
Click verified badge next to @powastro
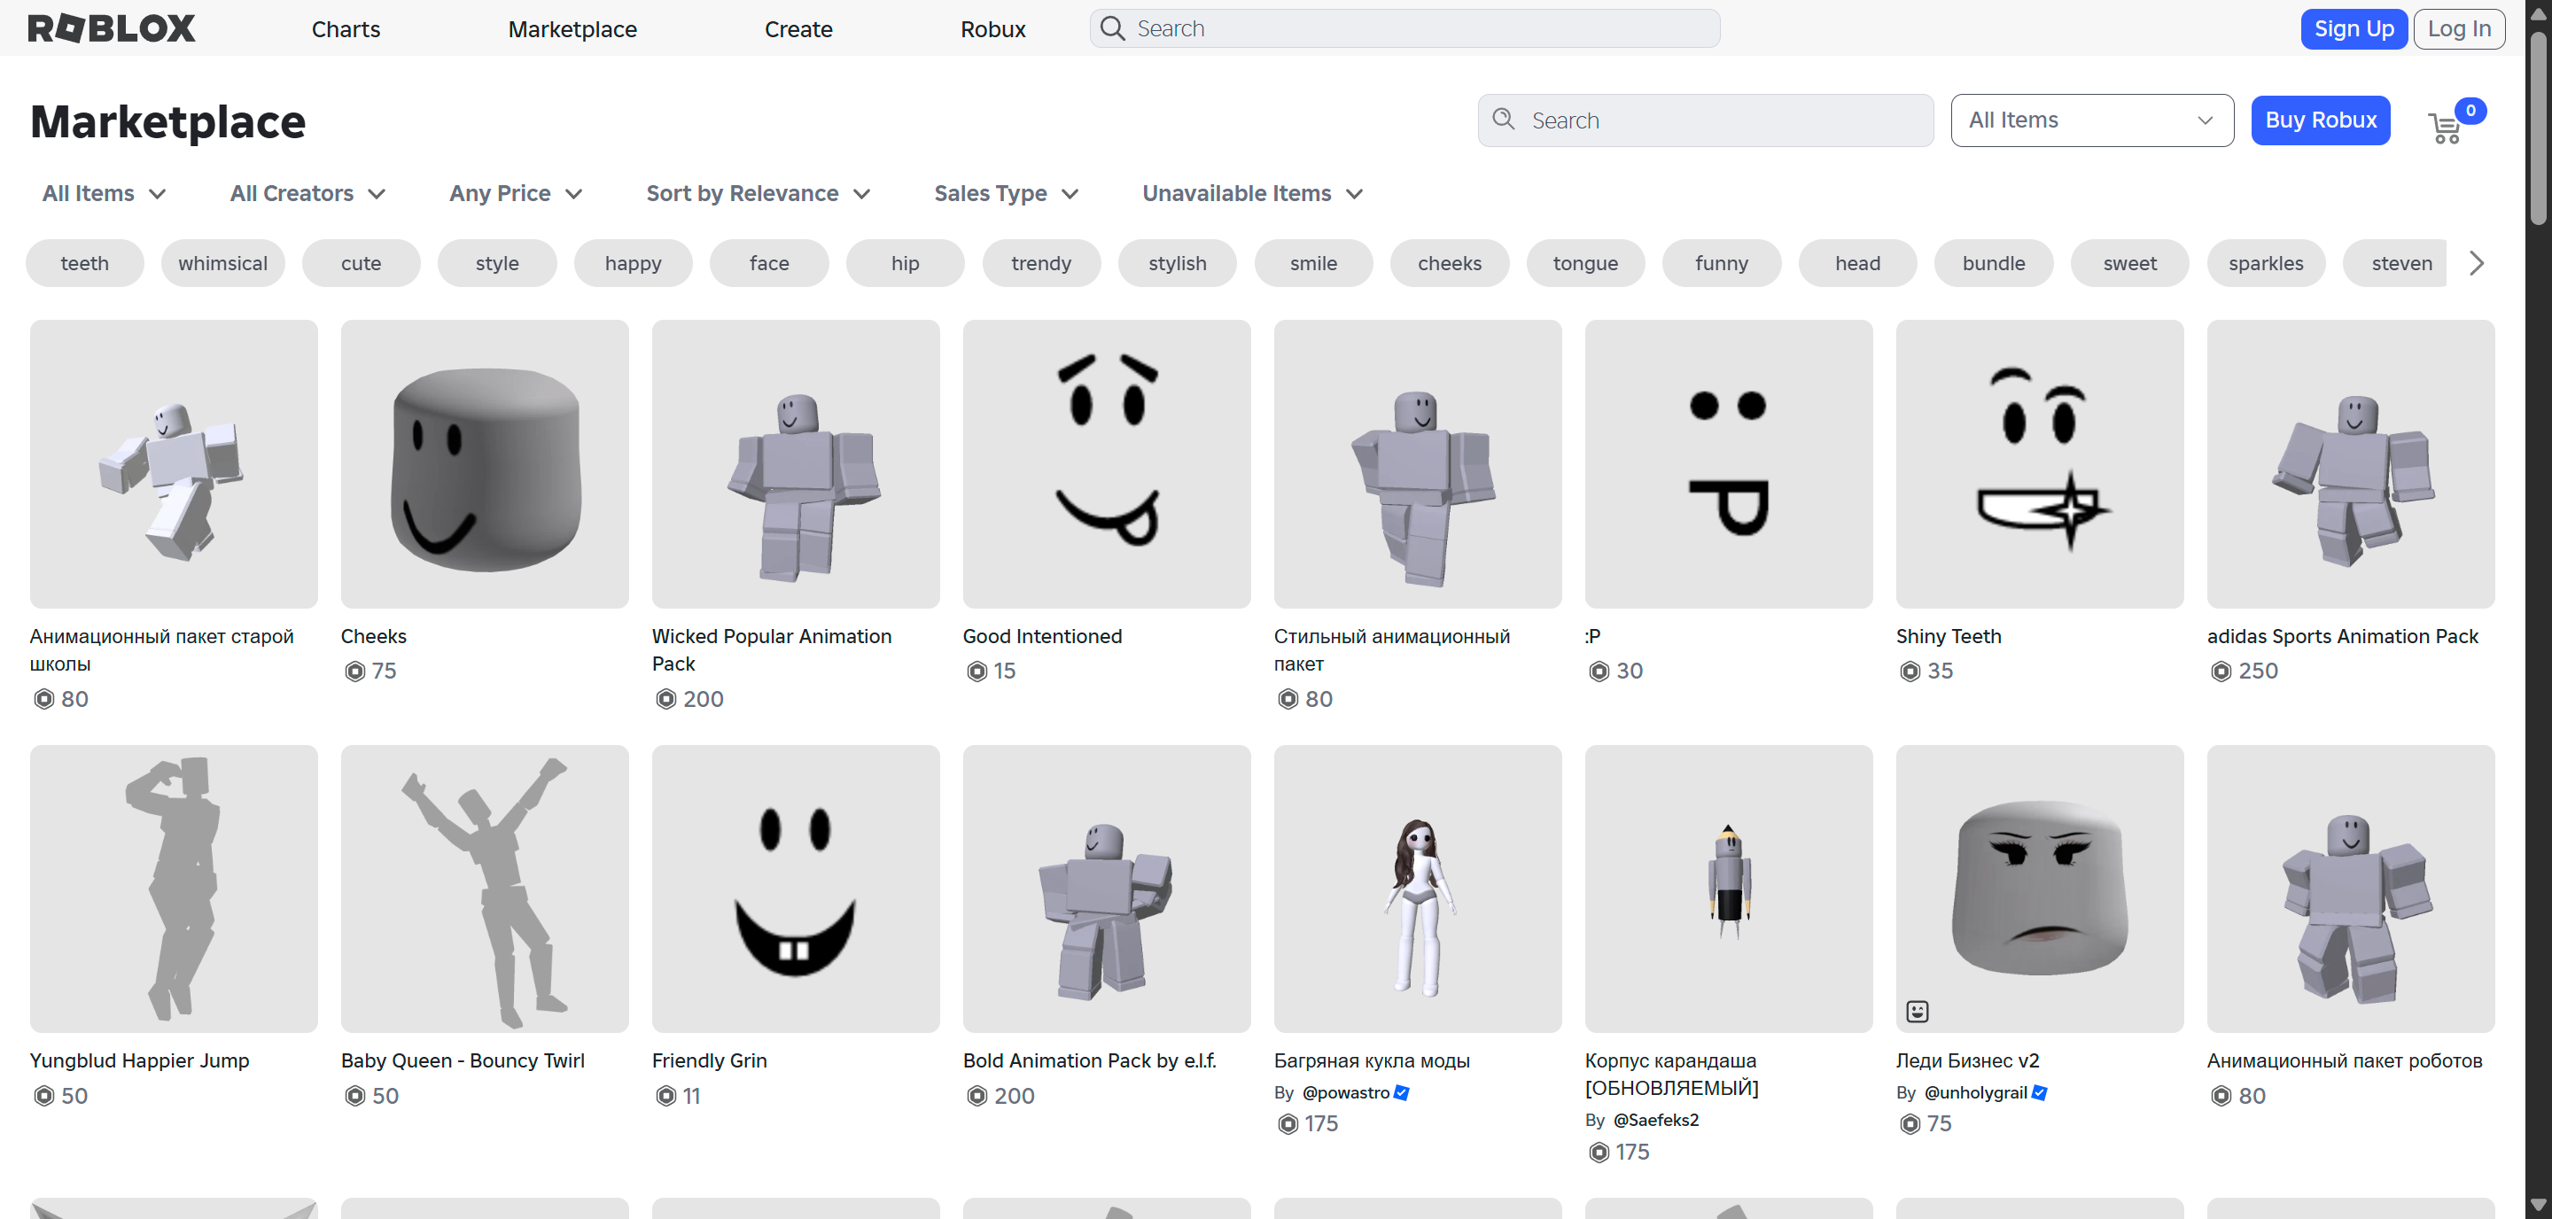1402,1093
